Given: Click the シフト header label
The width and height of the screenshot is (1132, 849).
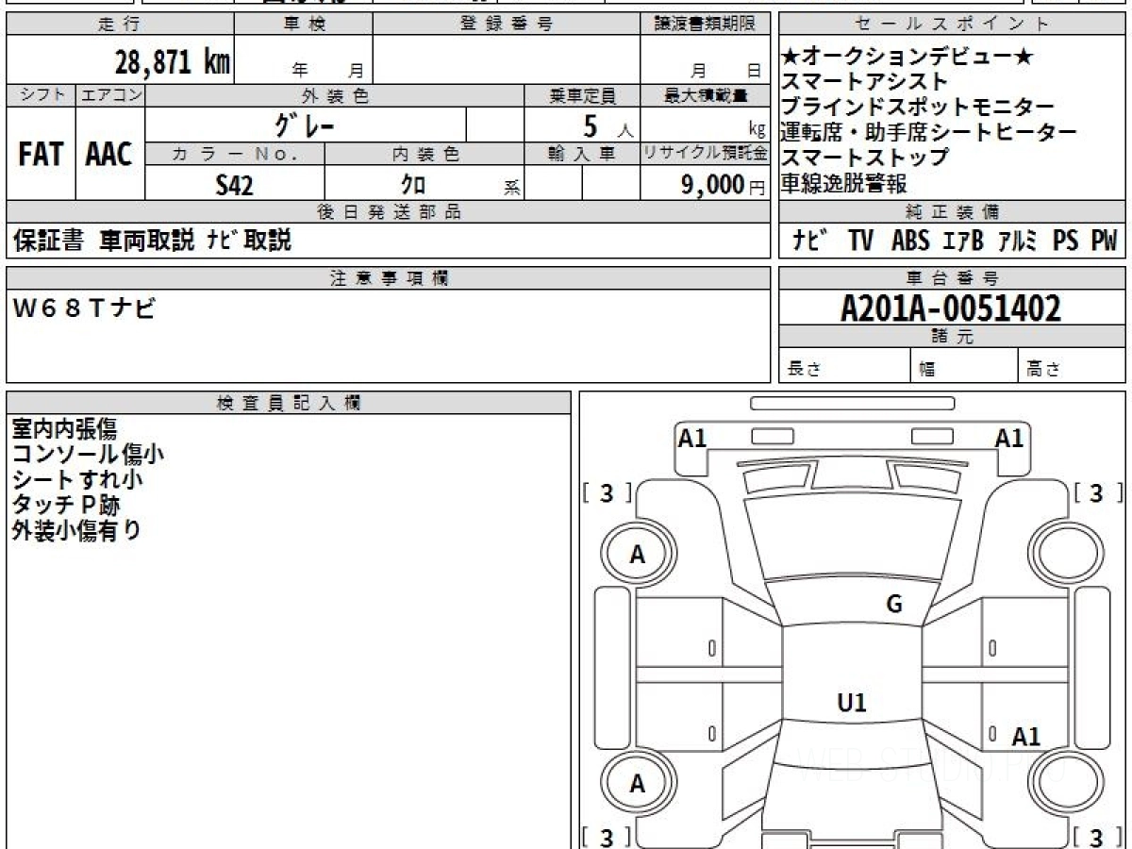Looking at the screenshot, I should coord(41,95).
